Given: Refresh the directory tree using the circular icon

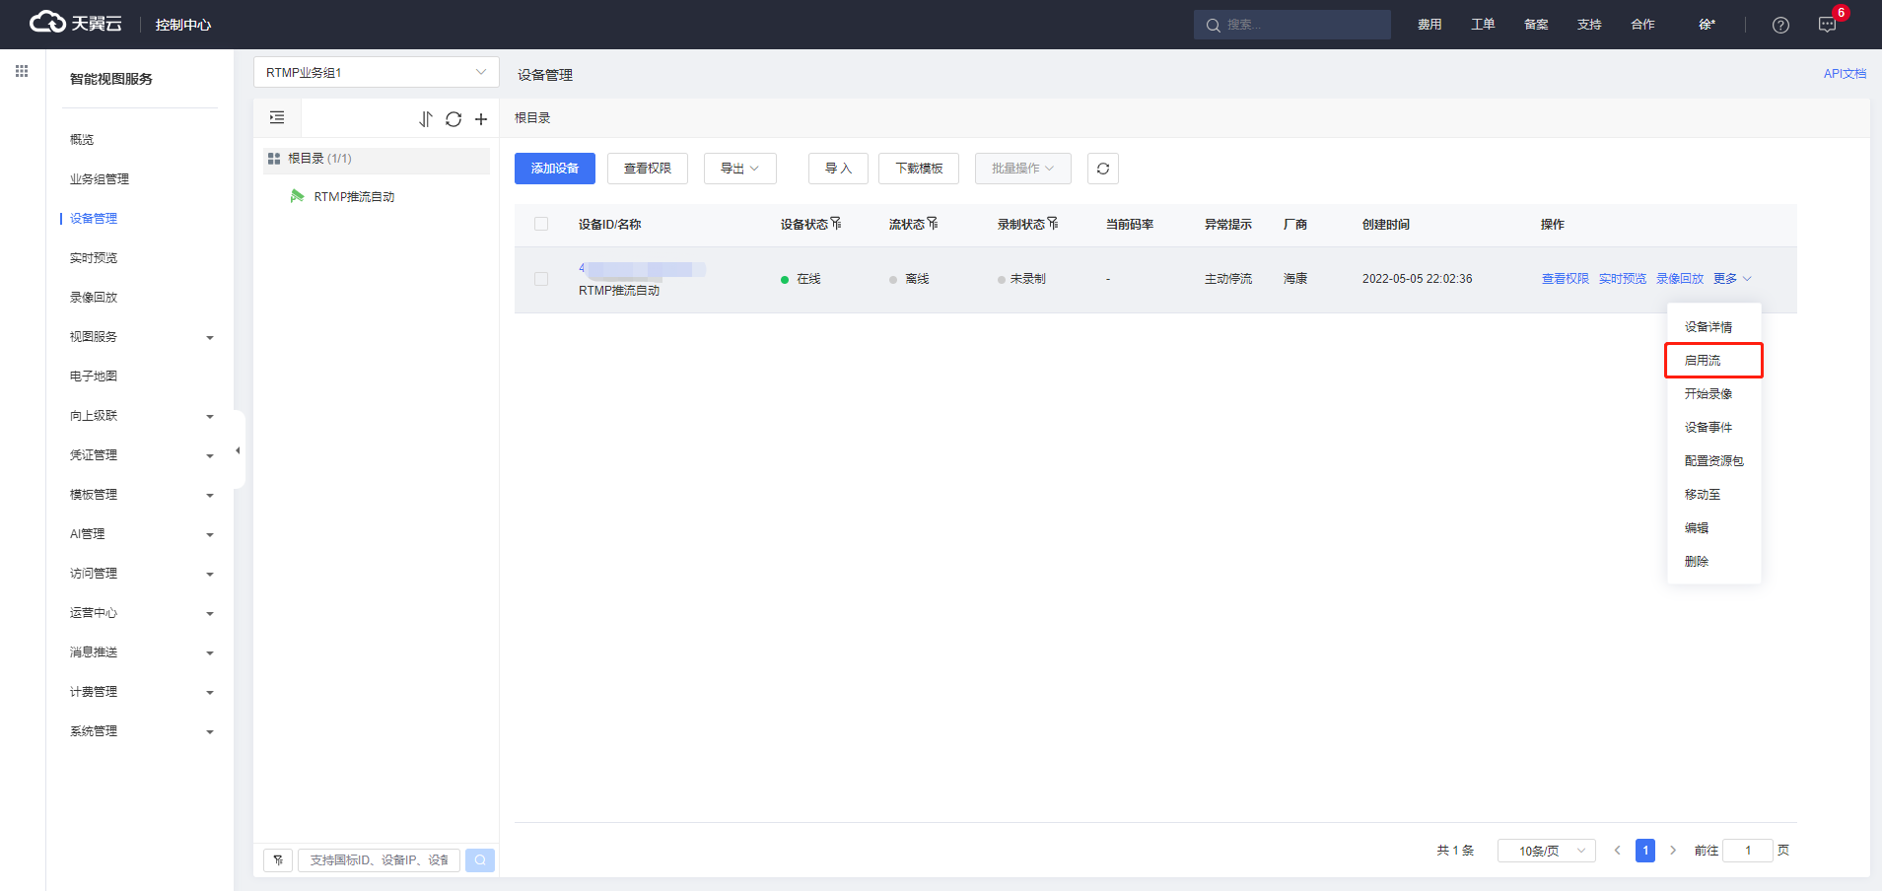Looking at the screenshot, I should click(x=453, y=119).
